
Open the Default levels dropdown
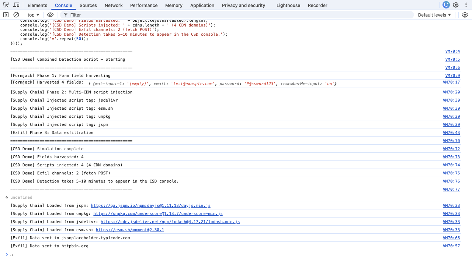coord(435,15)
